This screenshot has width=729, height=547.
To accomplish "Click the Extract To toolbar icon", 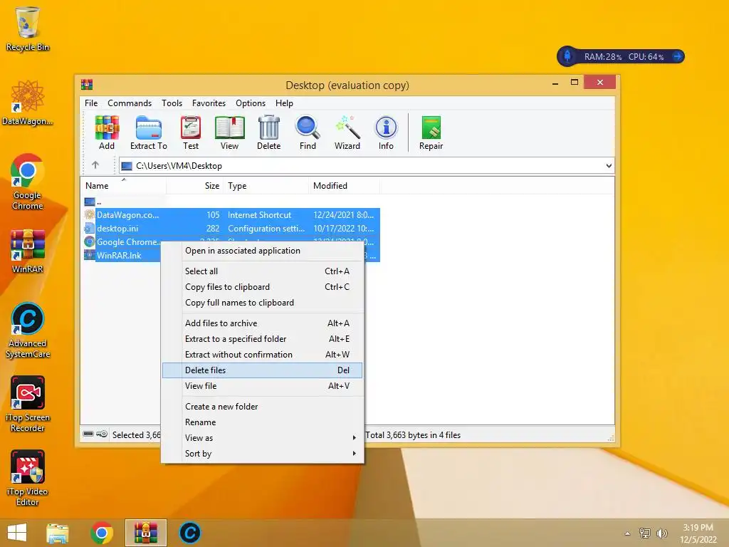I will [x=148, y=133].
